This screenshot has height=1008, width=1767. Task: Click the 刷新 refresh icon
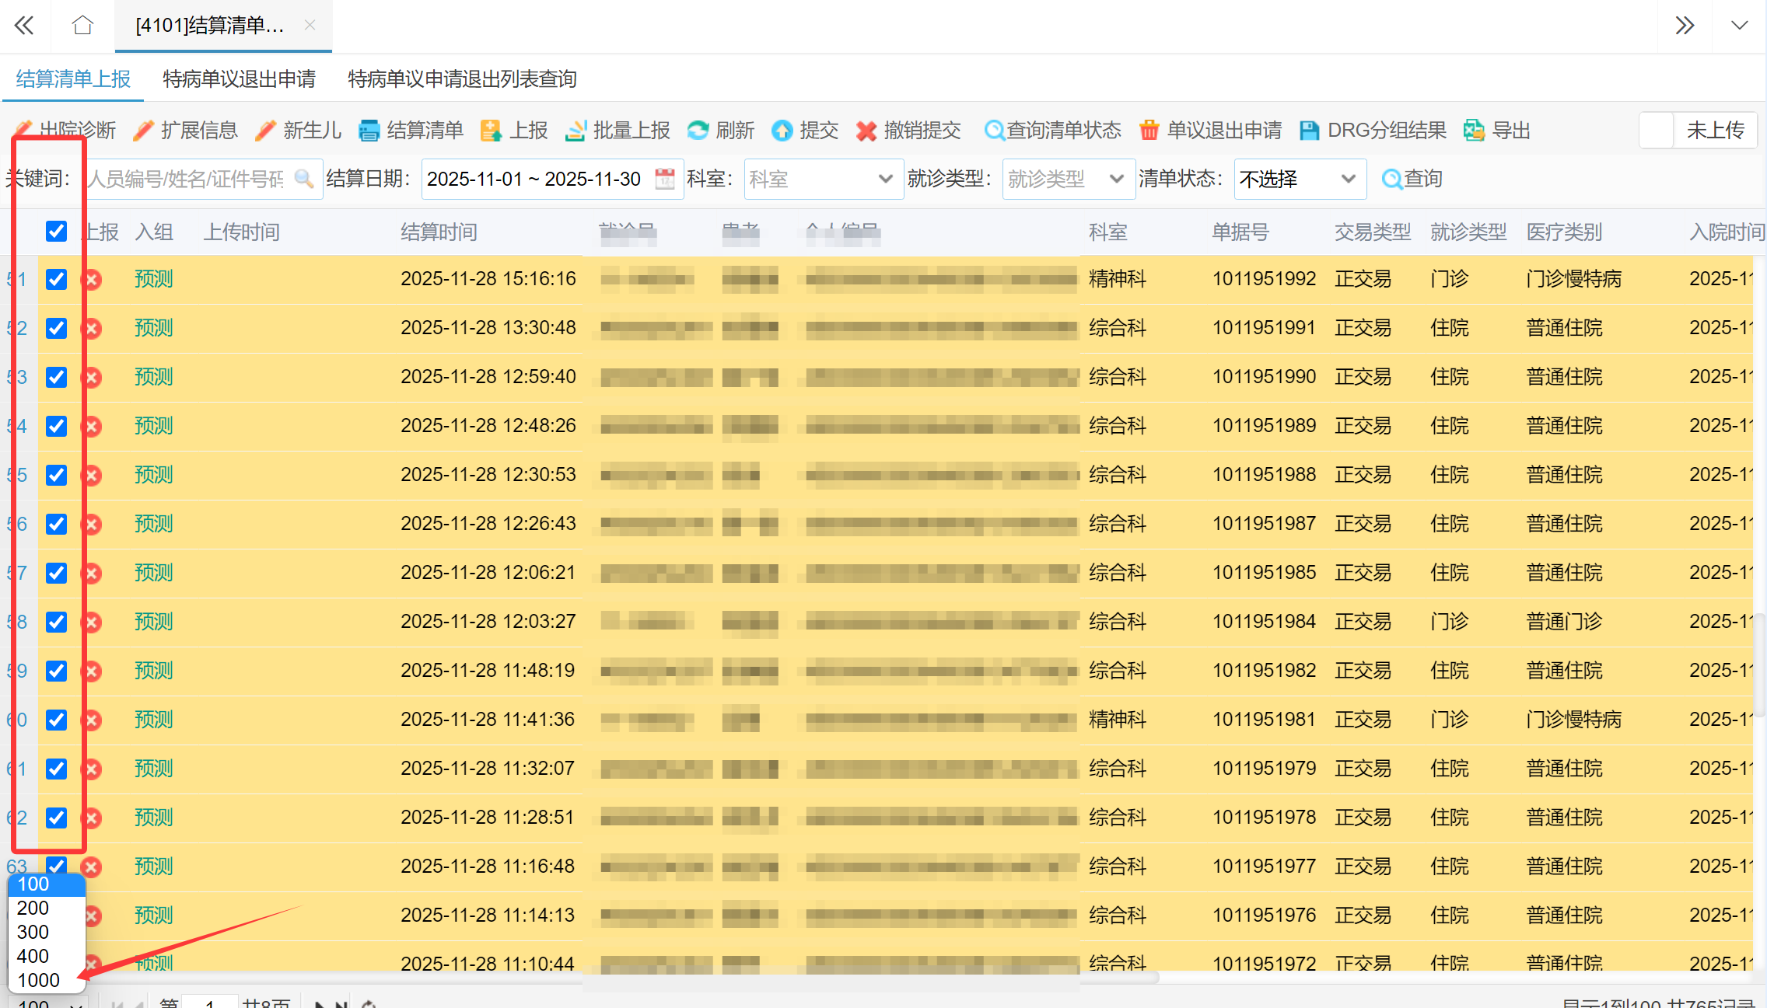[x=698, y=131]
